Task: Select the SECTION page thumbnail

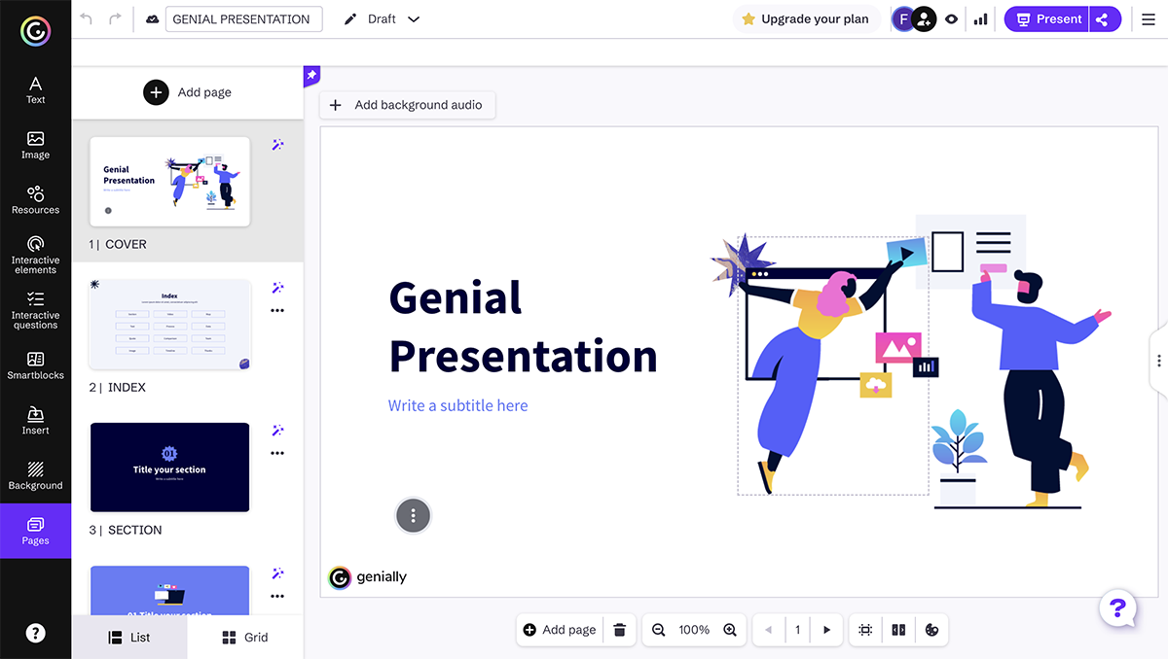Action: (169, 468)
